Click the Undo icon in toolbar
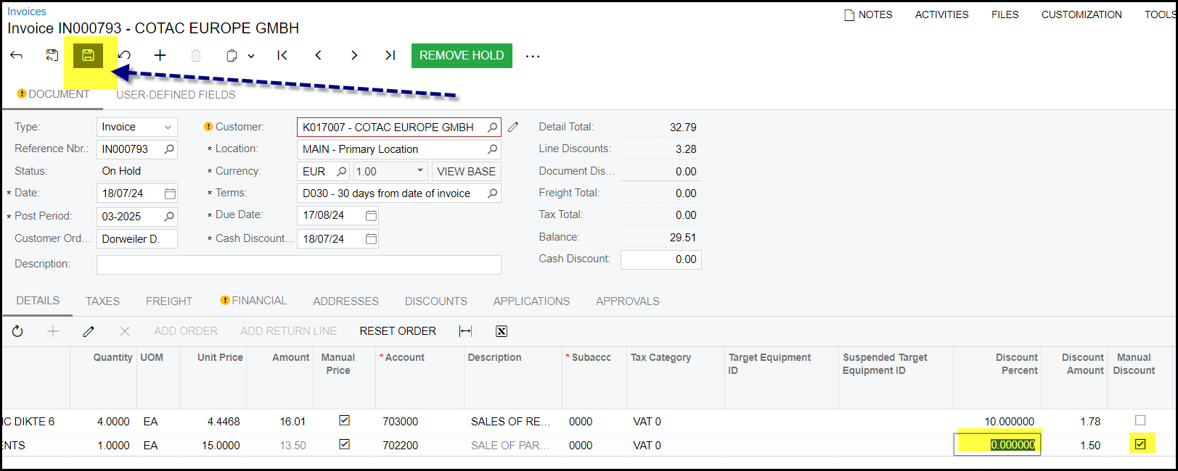The height and width of the screenshot is (471, 1178). click(x=125, y=56)
